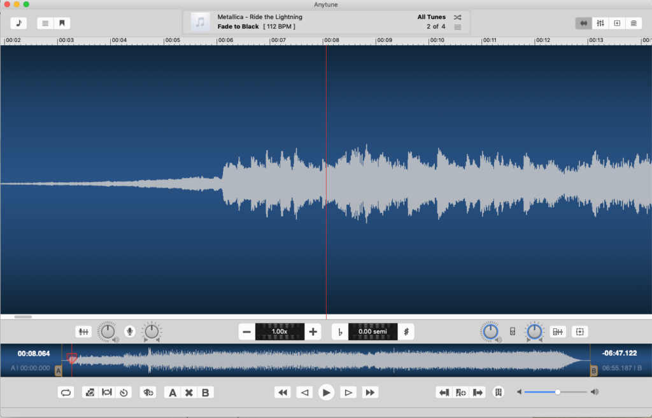Click the master volume slider handle
This screenshot has width=652, height=418.
coord(558,392)
